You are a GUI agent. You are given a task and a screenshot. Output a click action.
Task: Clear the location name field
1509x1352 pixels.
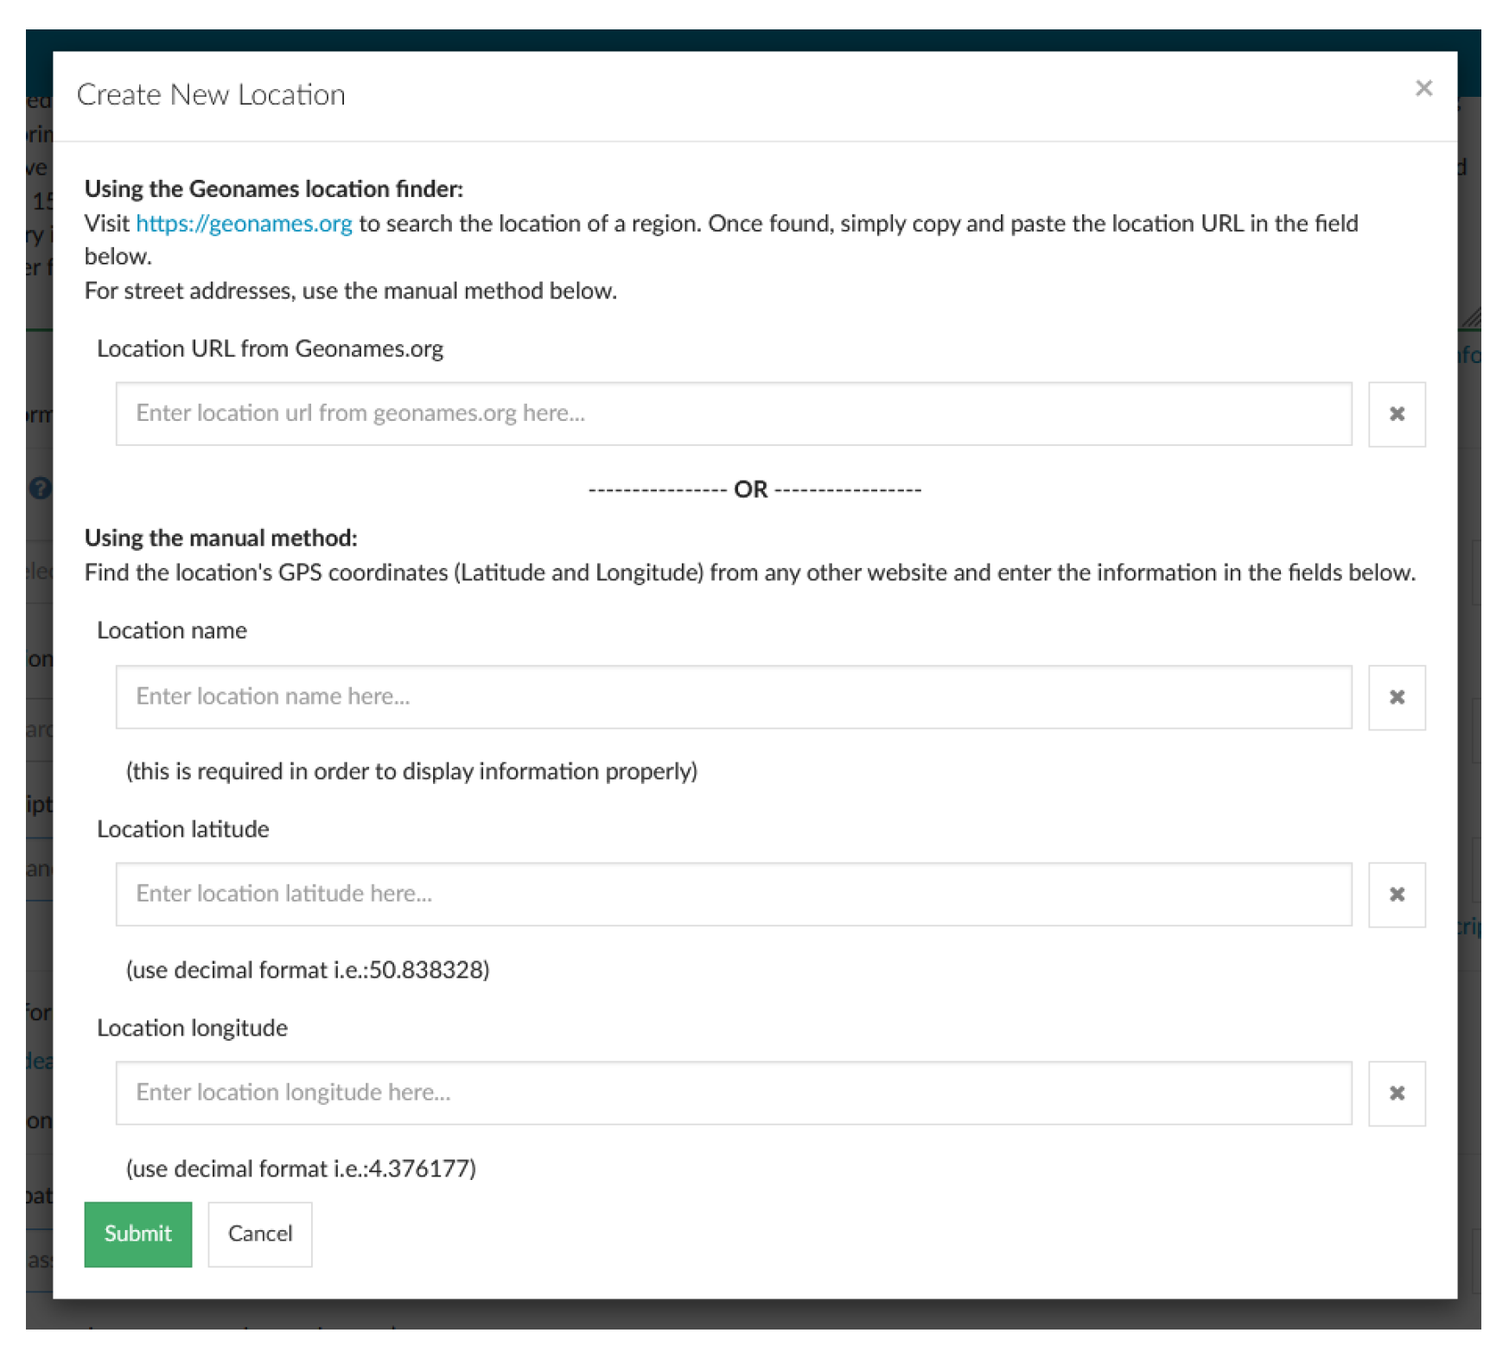point(1396,698)
